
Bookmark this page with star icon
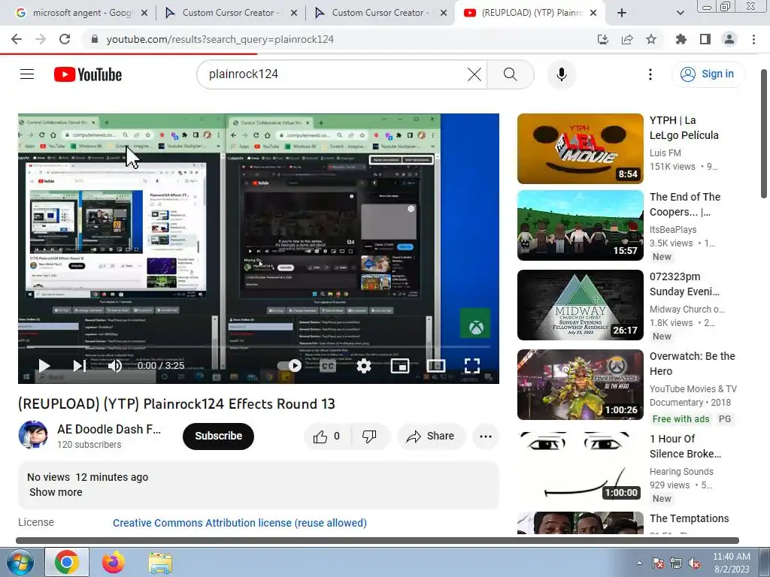pos(651,39)
